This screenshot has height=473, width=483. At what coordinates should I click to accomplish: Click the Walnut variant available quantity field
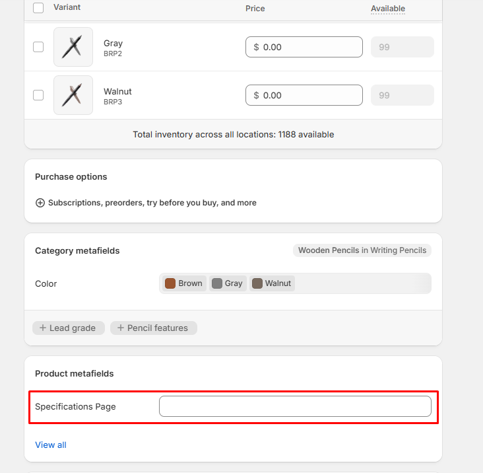(x=402, y=95)
